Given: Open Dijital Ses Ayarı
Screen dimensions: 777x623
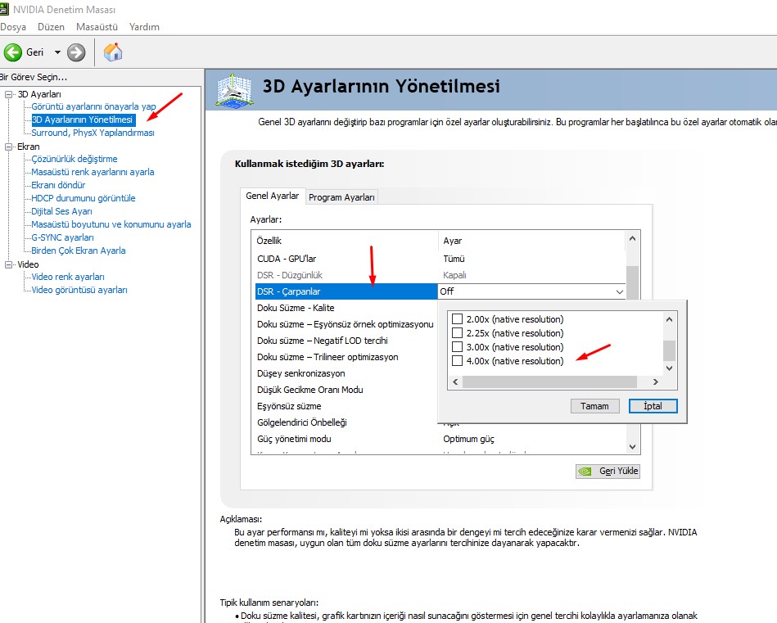Looking at the screenshot, I should pos(61,211).
